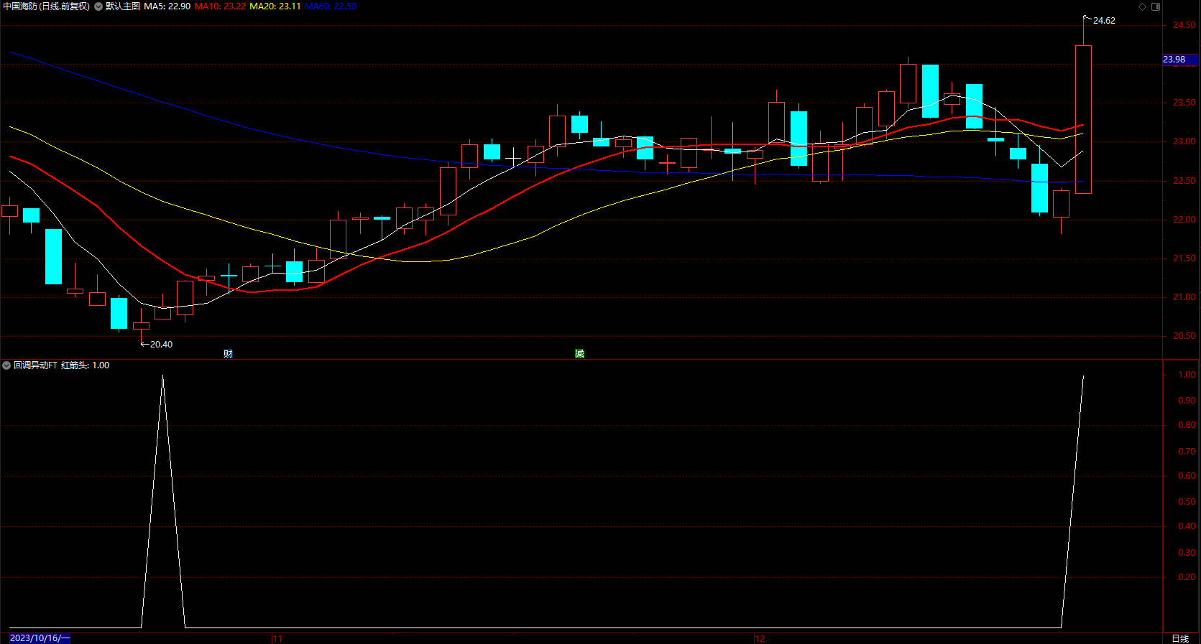Open the 财 financial event marker
Screen dimensions: 1201x644
click(228, 353)
